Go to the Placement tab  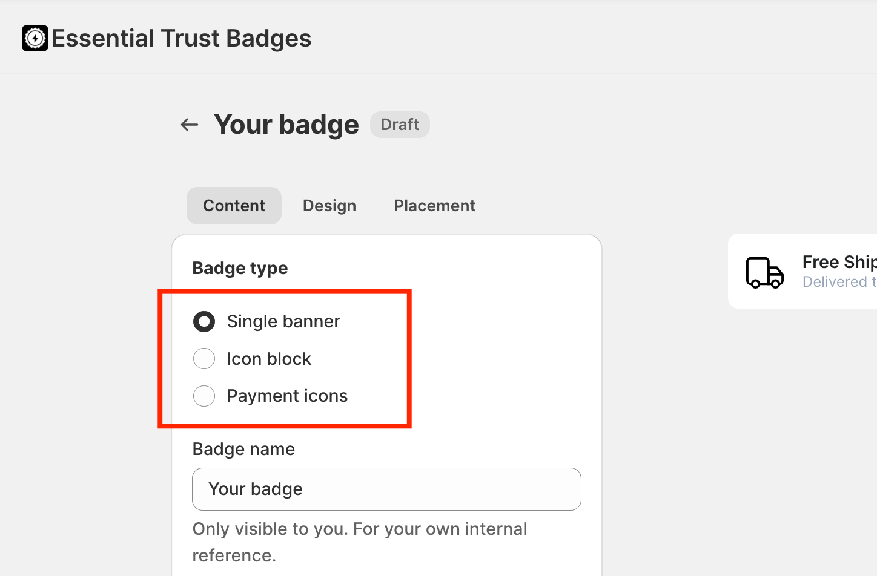[434, 206]
